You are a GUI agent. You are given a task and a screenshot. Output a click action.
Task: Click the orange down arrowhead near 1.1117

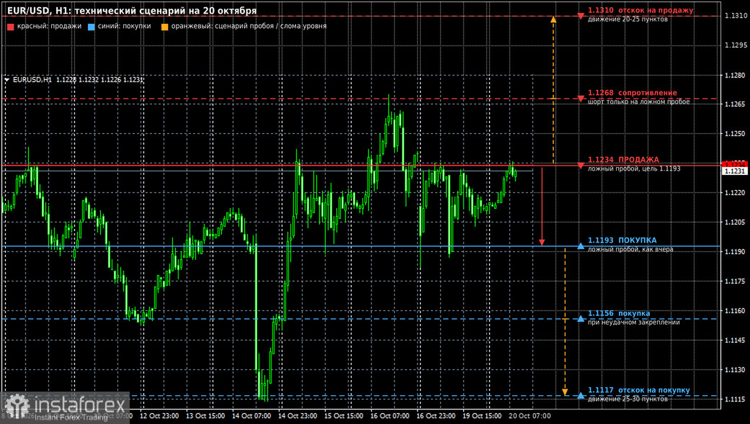click(x=565, y=392)
